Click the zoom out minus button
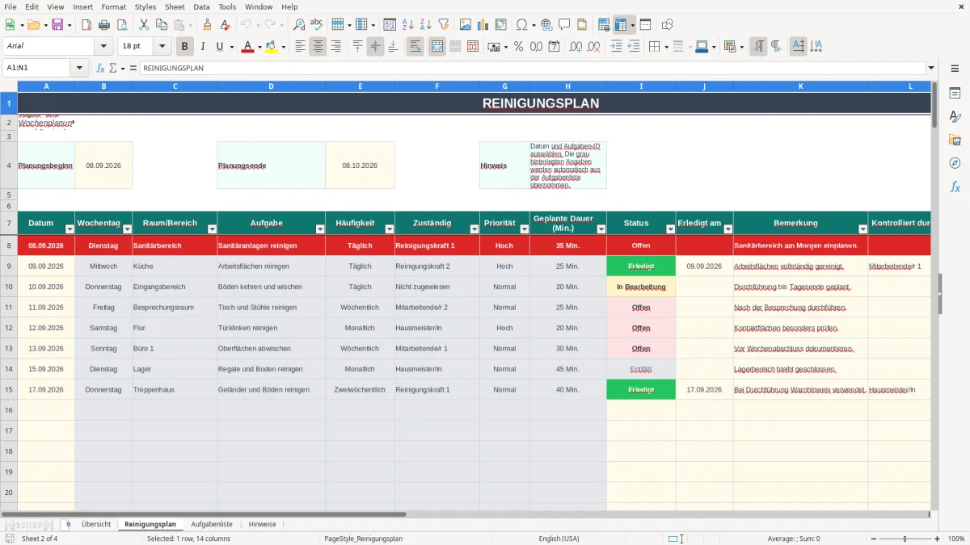This screenshot has height=545, width=970. 874,539
